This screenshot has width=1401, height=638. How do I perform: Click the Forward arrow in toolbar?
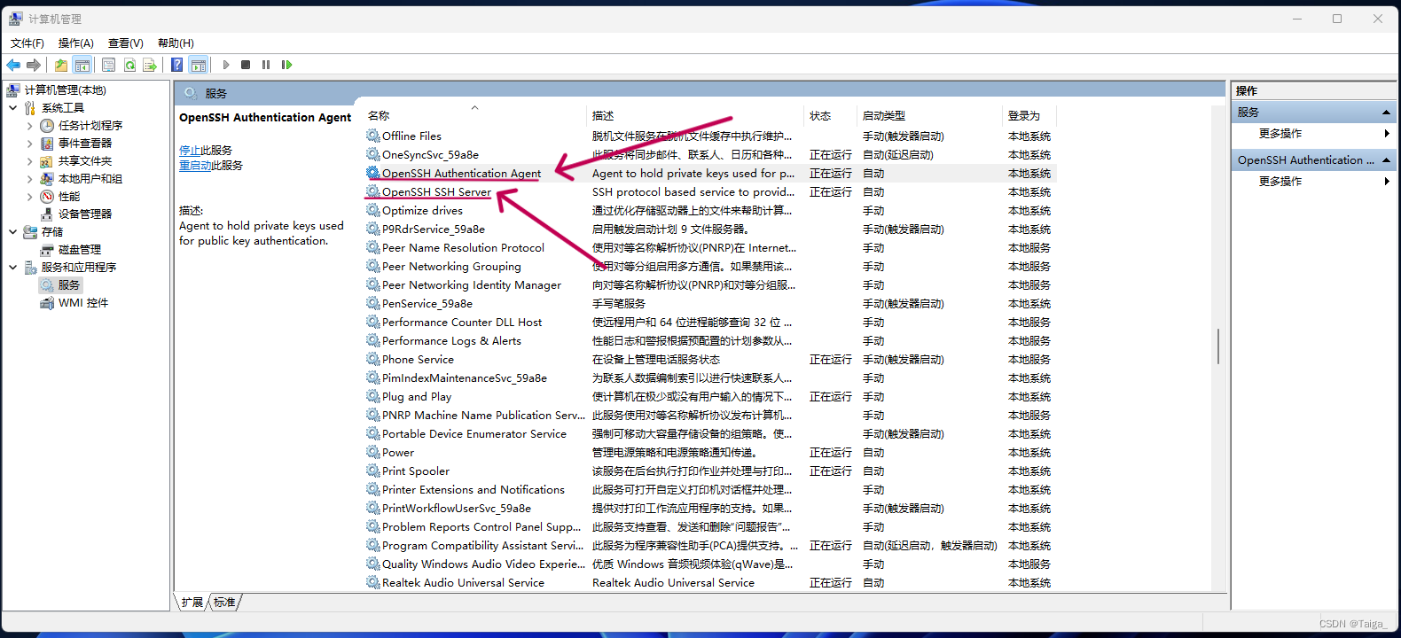(34, 65)
